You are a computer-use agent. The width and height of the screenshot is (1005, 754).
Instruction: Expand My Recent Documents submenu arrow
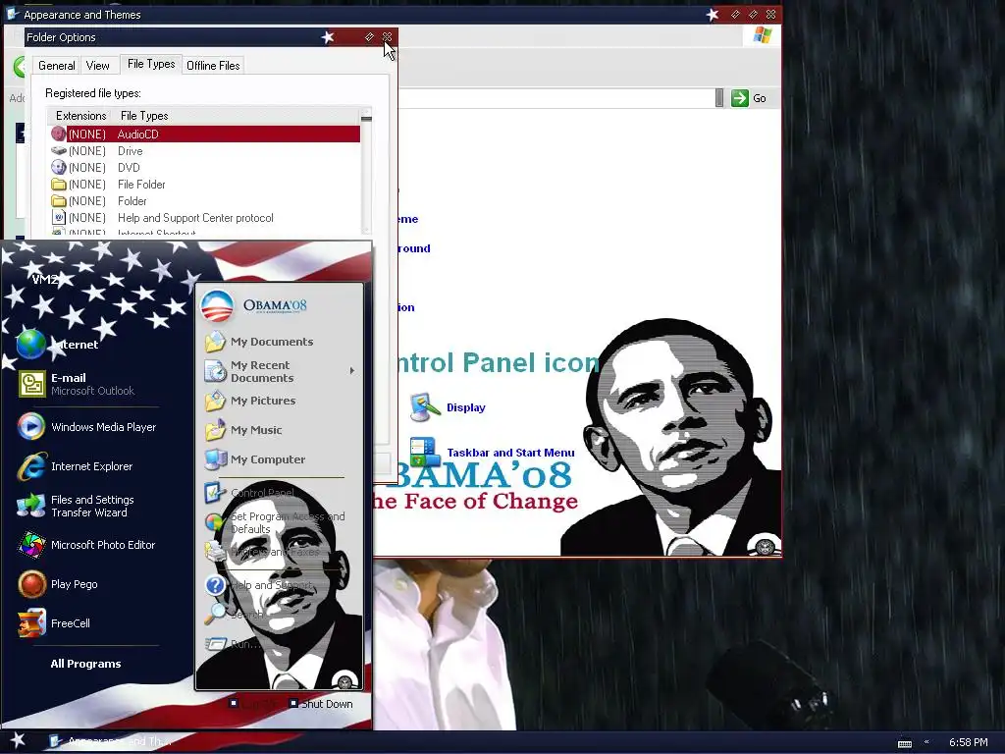[352, 370]
